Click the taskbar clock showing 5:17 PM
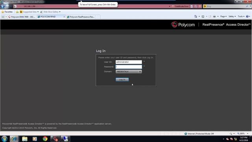Viewport: 252px width, 142px height. click(244, 139)
